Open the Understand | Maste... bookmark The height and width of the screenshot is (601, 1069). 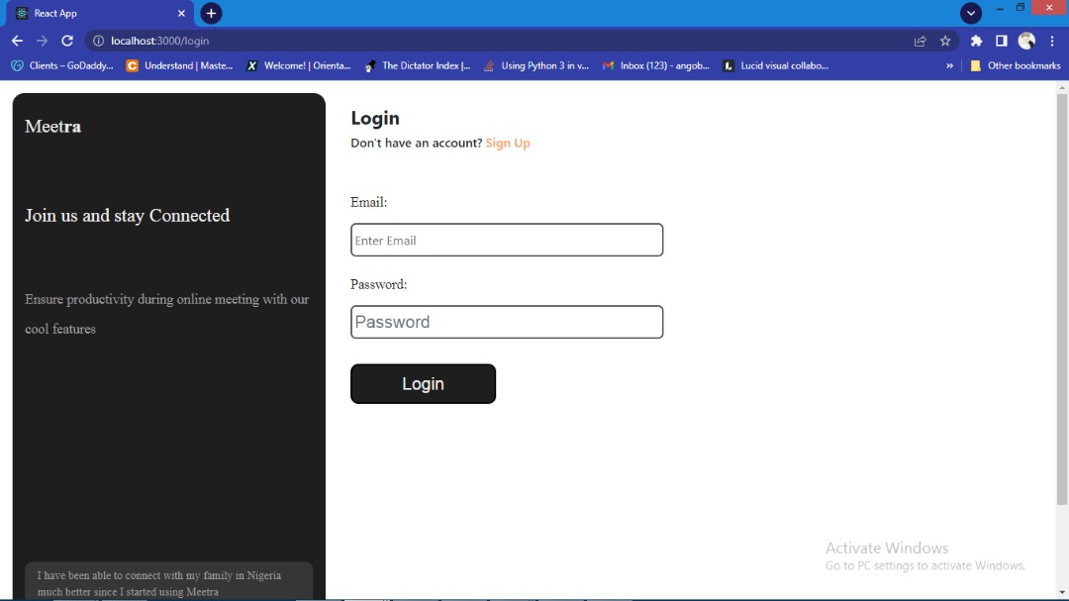180,65
